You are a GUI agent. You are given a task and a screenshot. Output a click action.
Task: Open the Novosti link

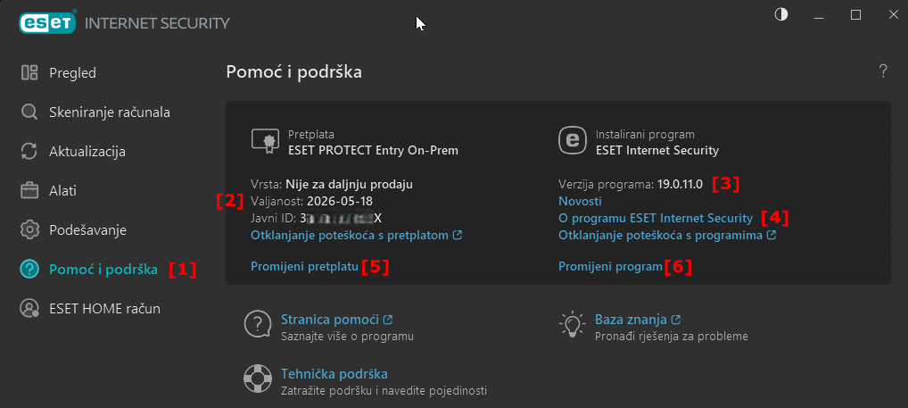click(x=580, y=201)
